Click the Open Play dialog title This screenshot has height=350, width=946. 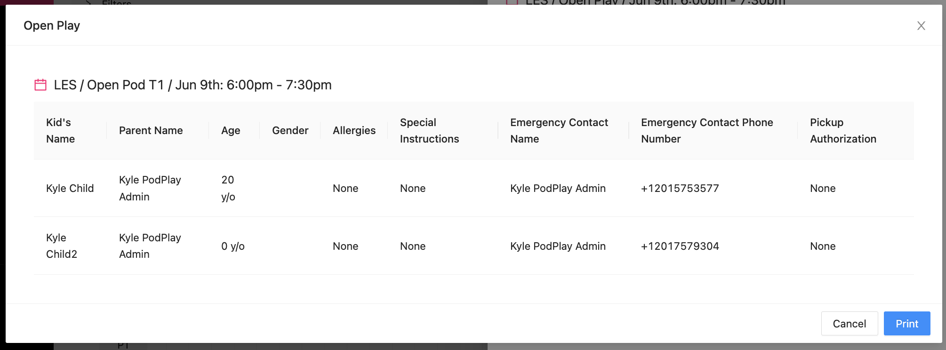click(x=52, y=26)
